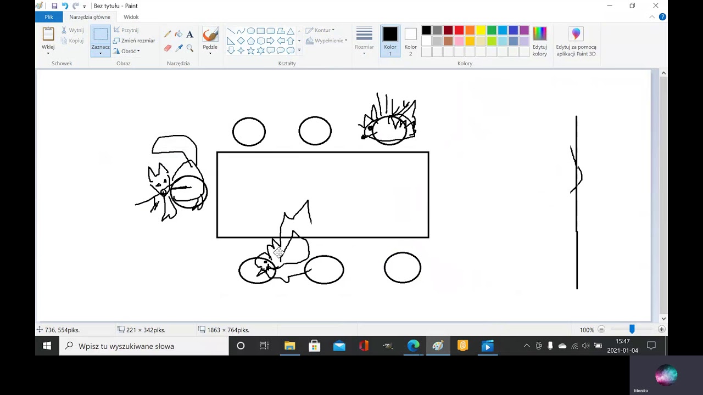Choose the Up arrow shape
This screenshot has height=395, width=703.
(290, 41)
